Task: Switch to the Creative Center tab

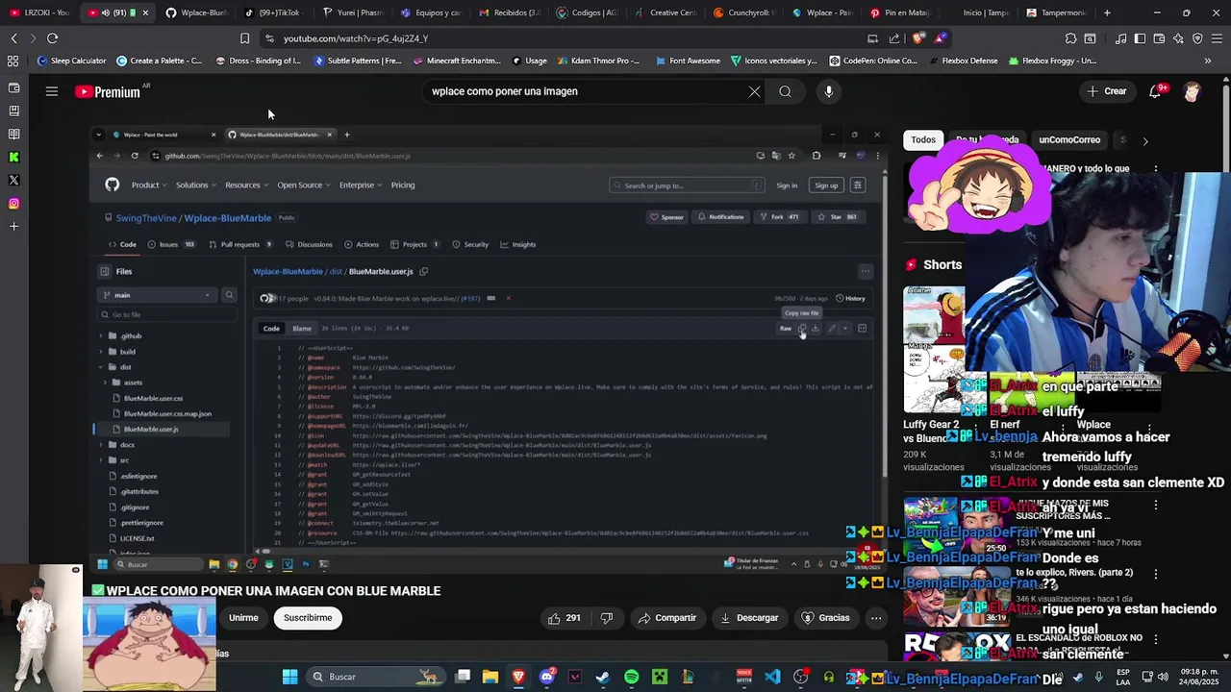Action: [667, 12]
